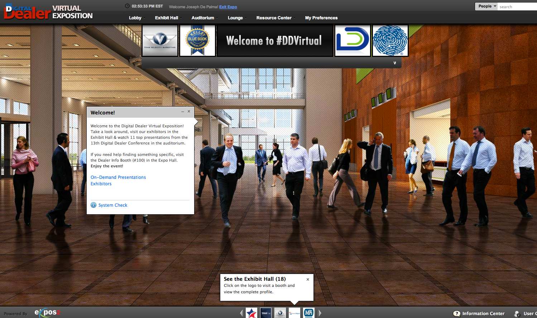Open the Lobby menu
Screen dimensions: 537x318
pos(135,18)
